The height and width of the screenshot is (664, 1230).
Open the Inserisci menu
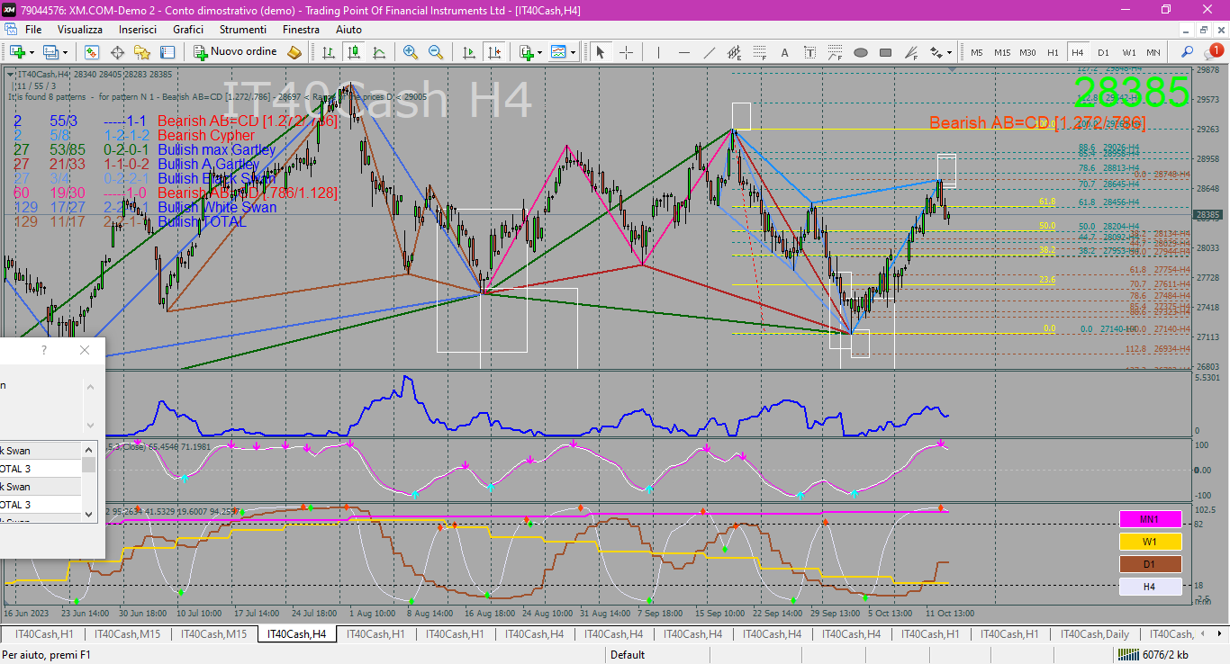(138, 29)
